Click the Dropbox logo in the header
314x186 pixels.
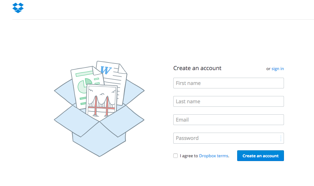click(x=18, y=8)
